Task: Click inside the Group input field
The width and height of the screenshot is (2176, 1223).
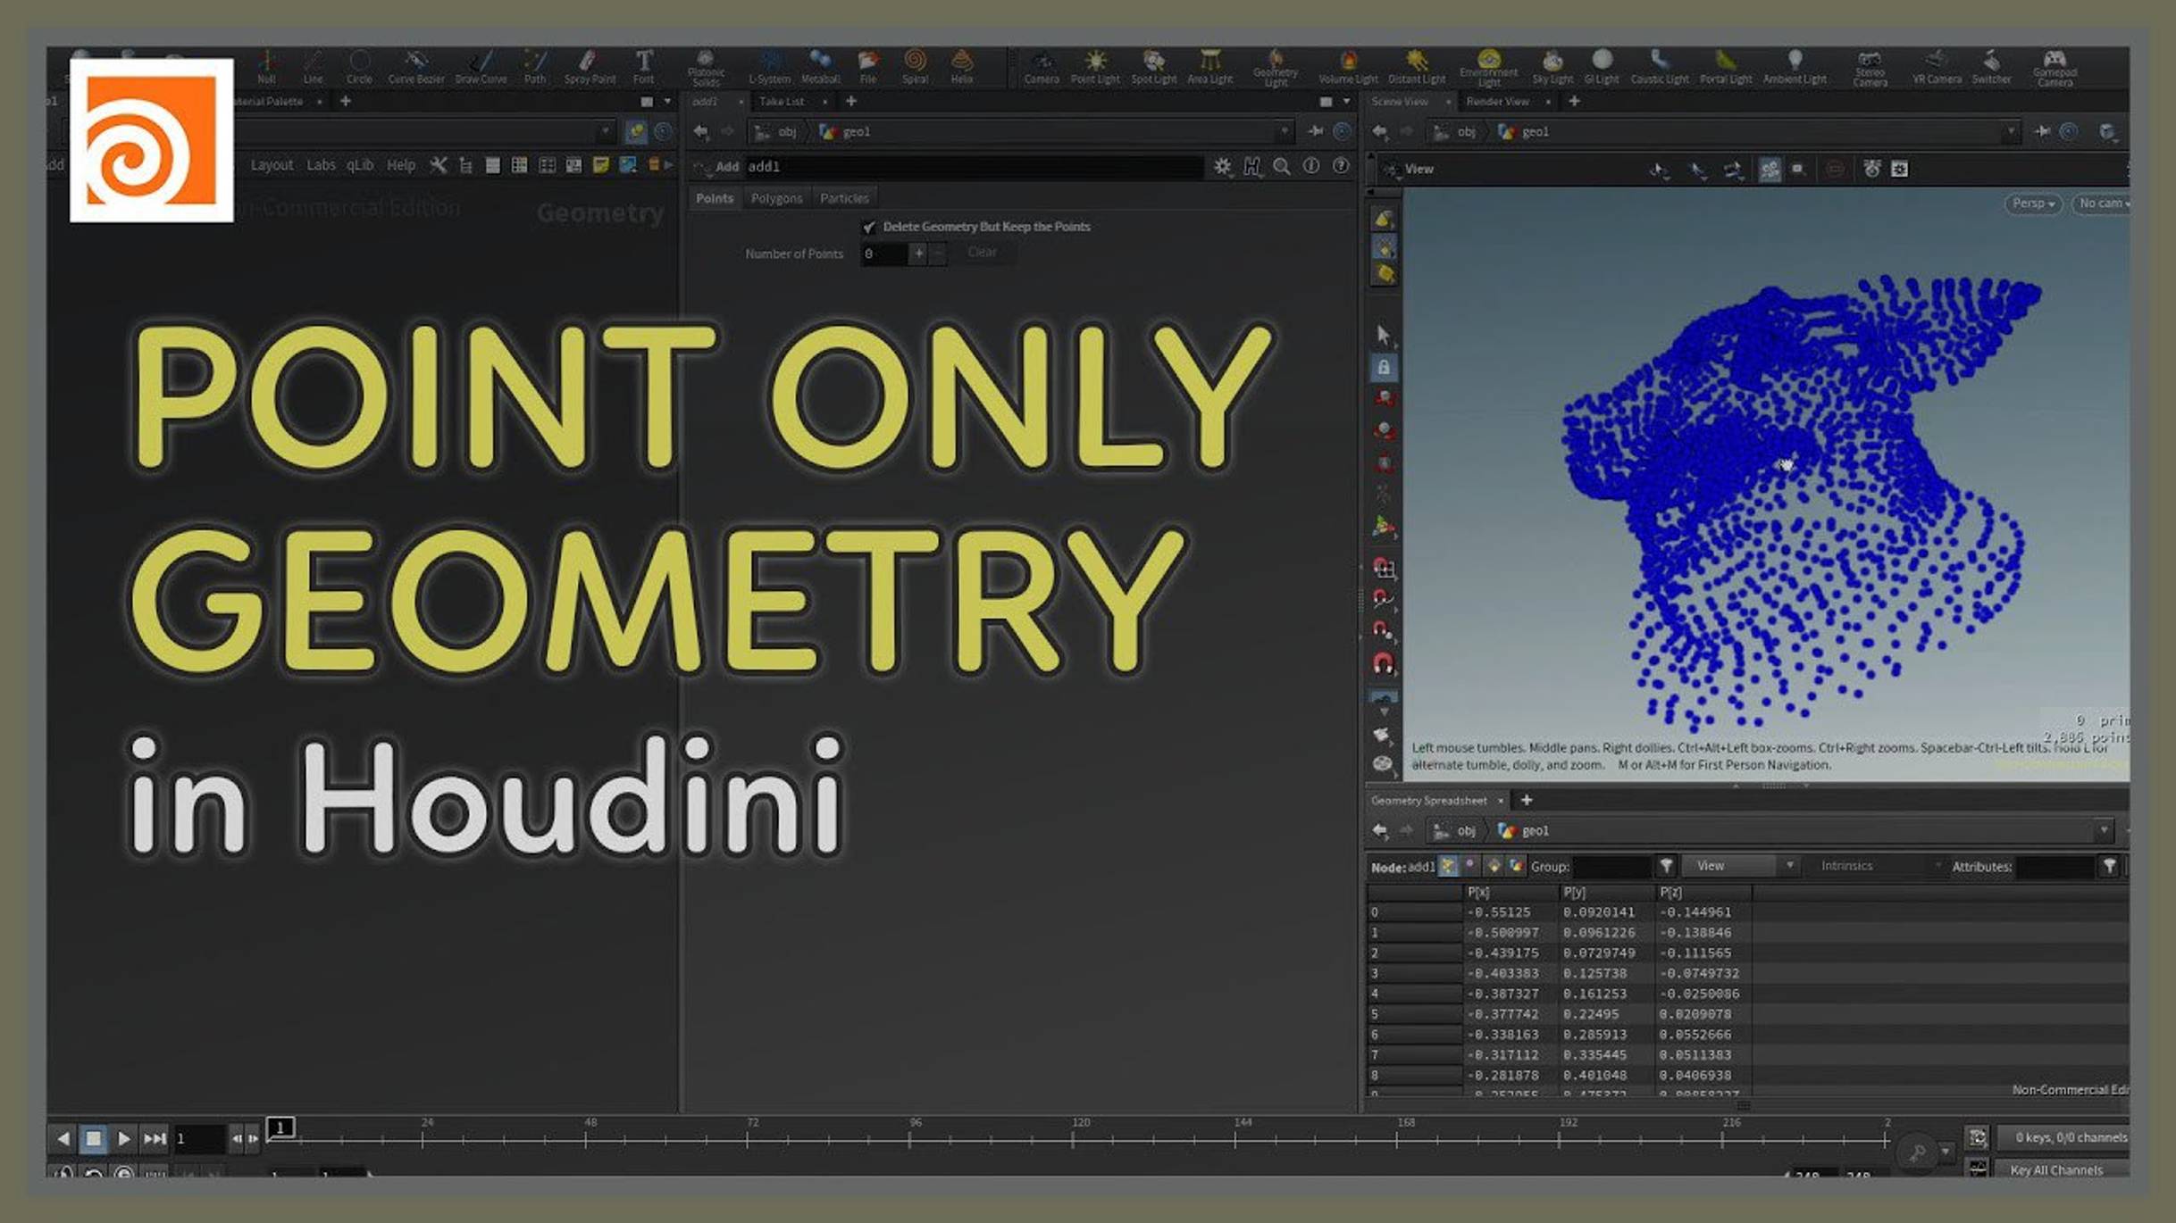Action: (1615, 866)
